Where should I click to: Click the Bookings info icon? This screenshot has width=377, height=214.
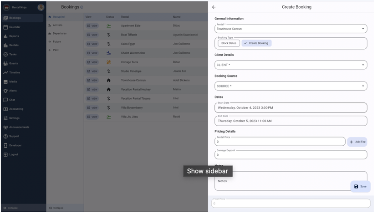coord(82,7)
